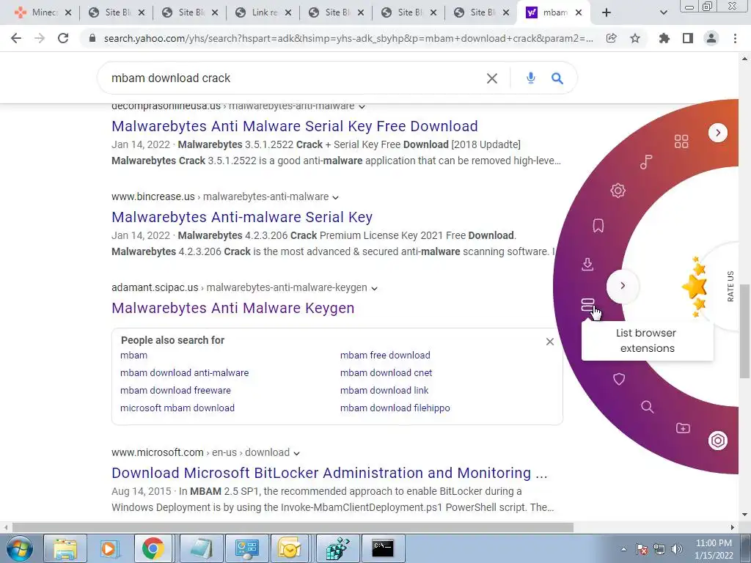Open Malwarebytes Anti-malware Serial Key result
The image size is (751, 563).
(x=242, y=217)
